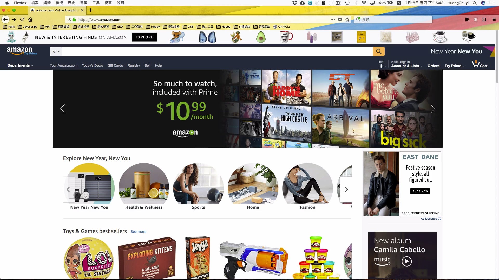Show the Firefox sidebar icon

(x=484, y=19)
